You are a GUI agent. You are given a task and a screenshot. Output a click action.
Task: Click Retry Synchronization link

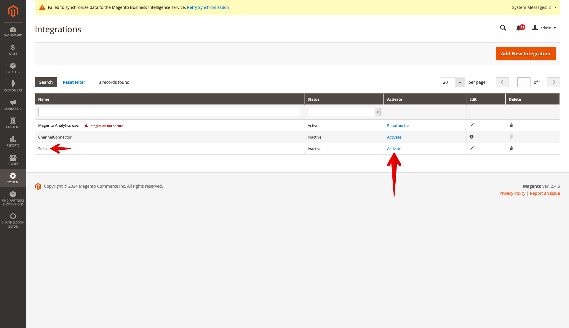point(208,7)
